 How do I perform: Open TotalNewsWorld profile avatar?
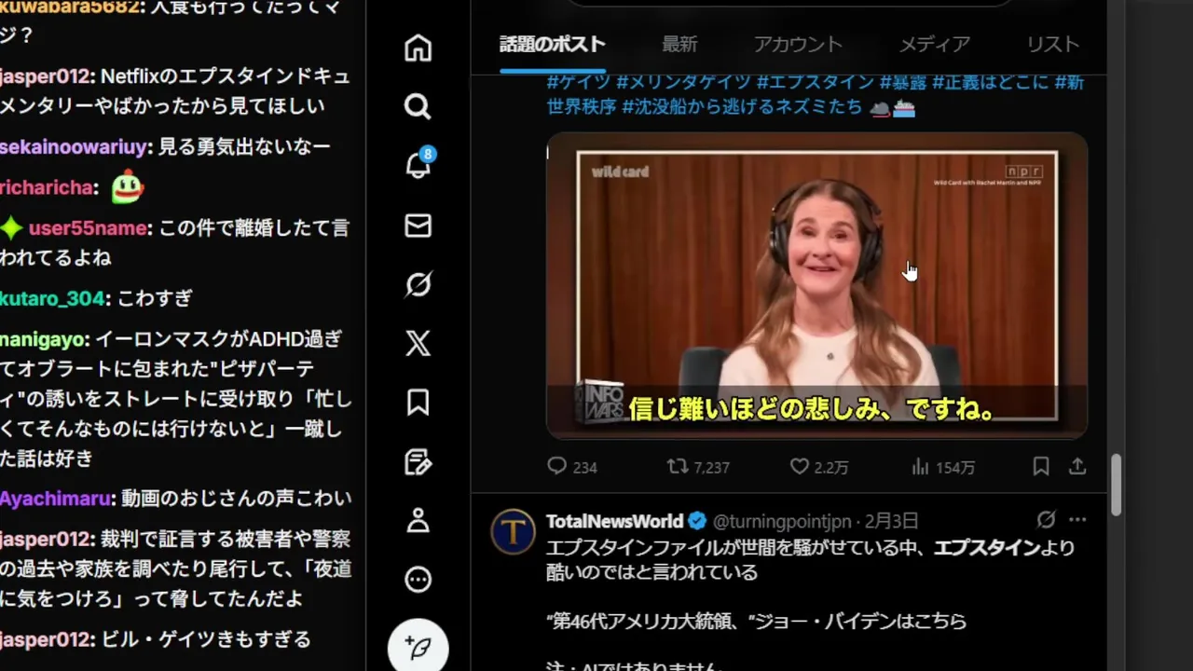(513, 531)
